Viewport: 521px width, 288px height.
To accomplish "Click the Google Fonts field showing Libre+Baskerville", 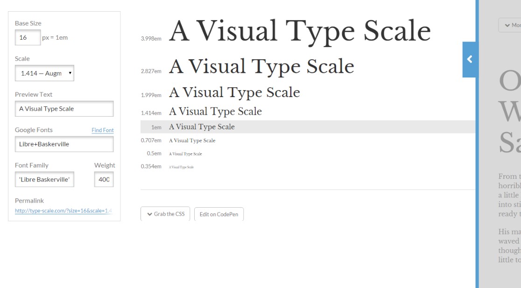I will click(64, 144).
